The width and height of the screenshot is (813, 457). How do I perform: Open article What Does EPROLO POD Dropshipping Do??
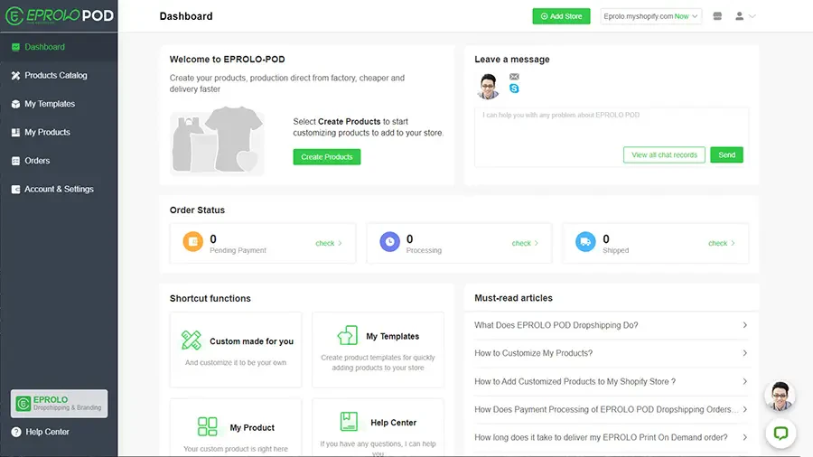click(x=612, y=325)
